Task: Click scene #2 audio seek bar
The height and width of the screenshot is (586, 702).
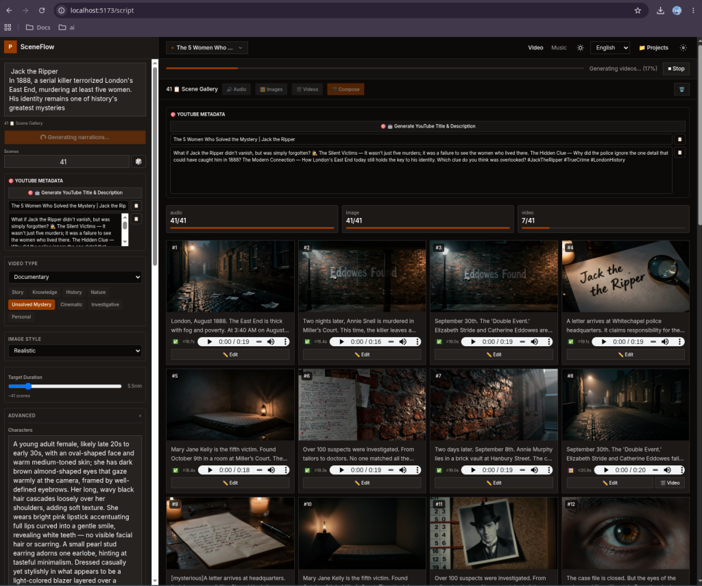Action: coord(391,341)
